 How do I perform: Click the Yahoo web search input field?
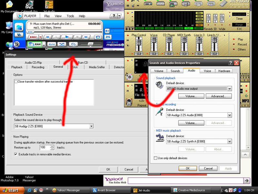(x=186, y=181)
